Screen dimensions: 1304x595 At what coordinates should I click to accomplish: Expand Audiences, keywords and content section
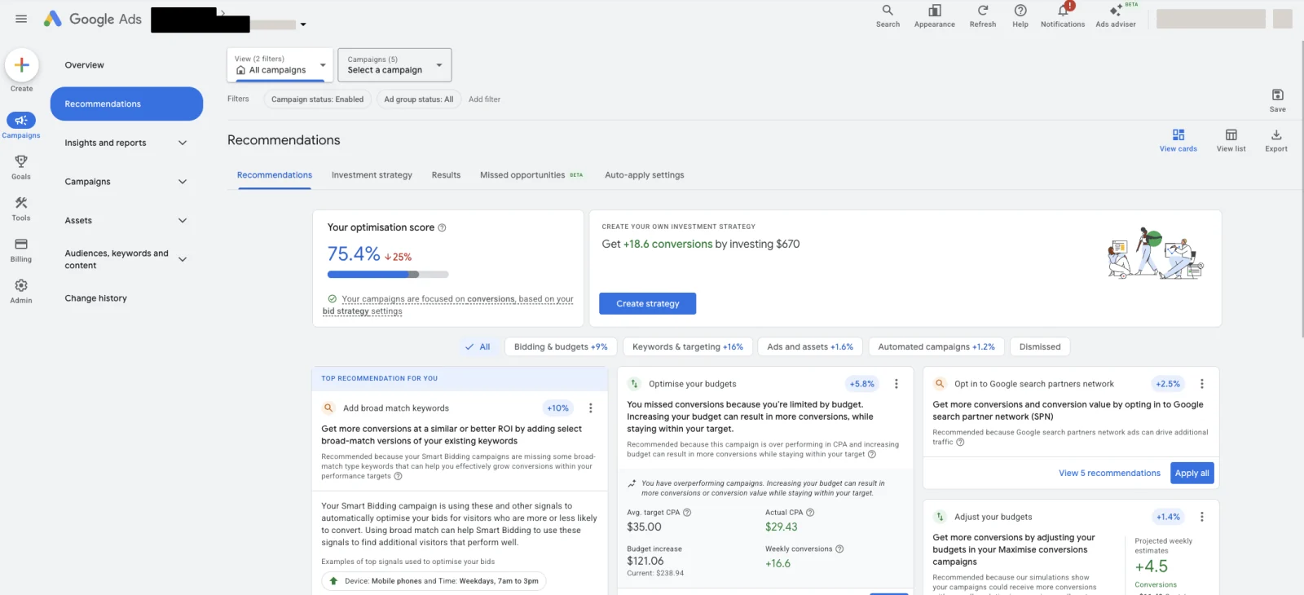point(183,259)
